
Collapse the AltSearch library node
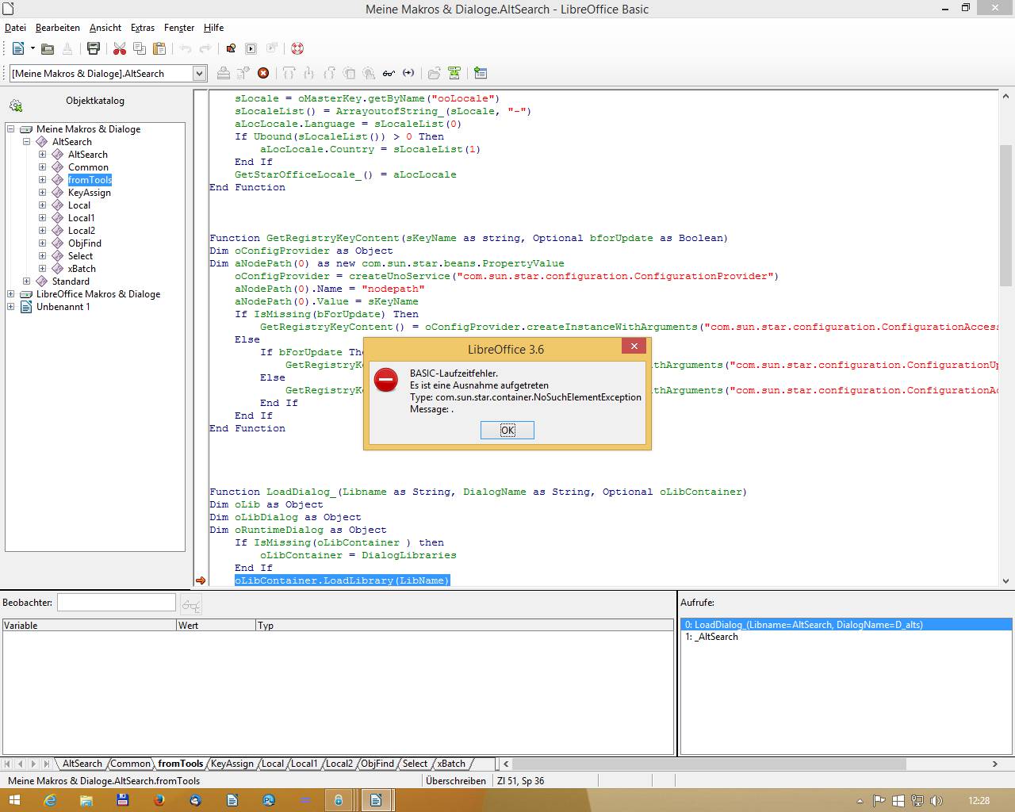tap(27, 142)
